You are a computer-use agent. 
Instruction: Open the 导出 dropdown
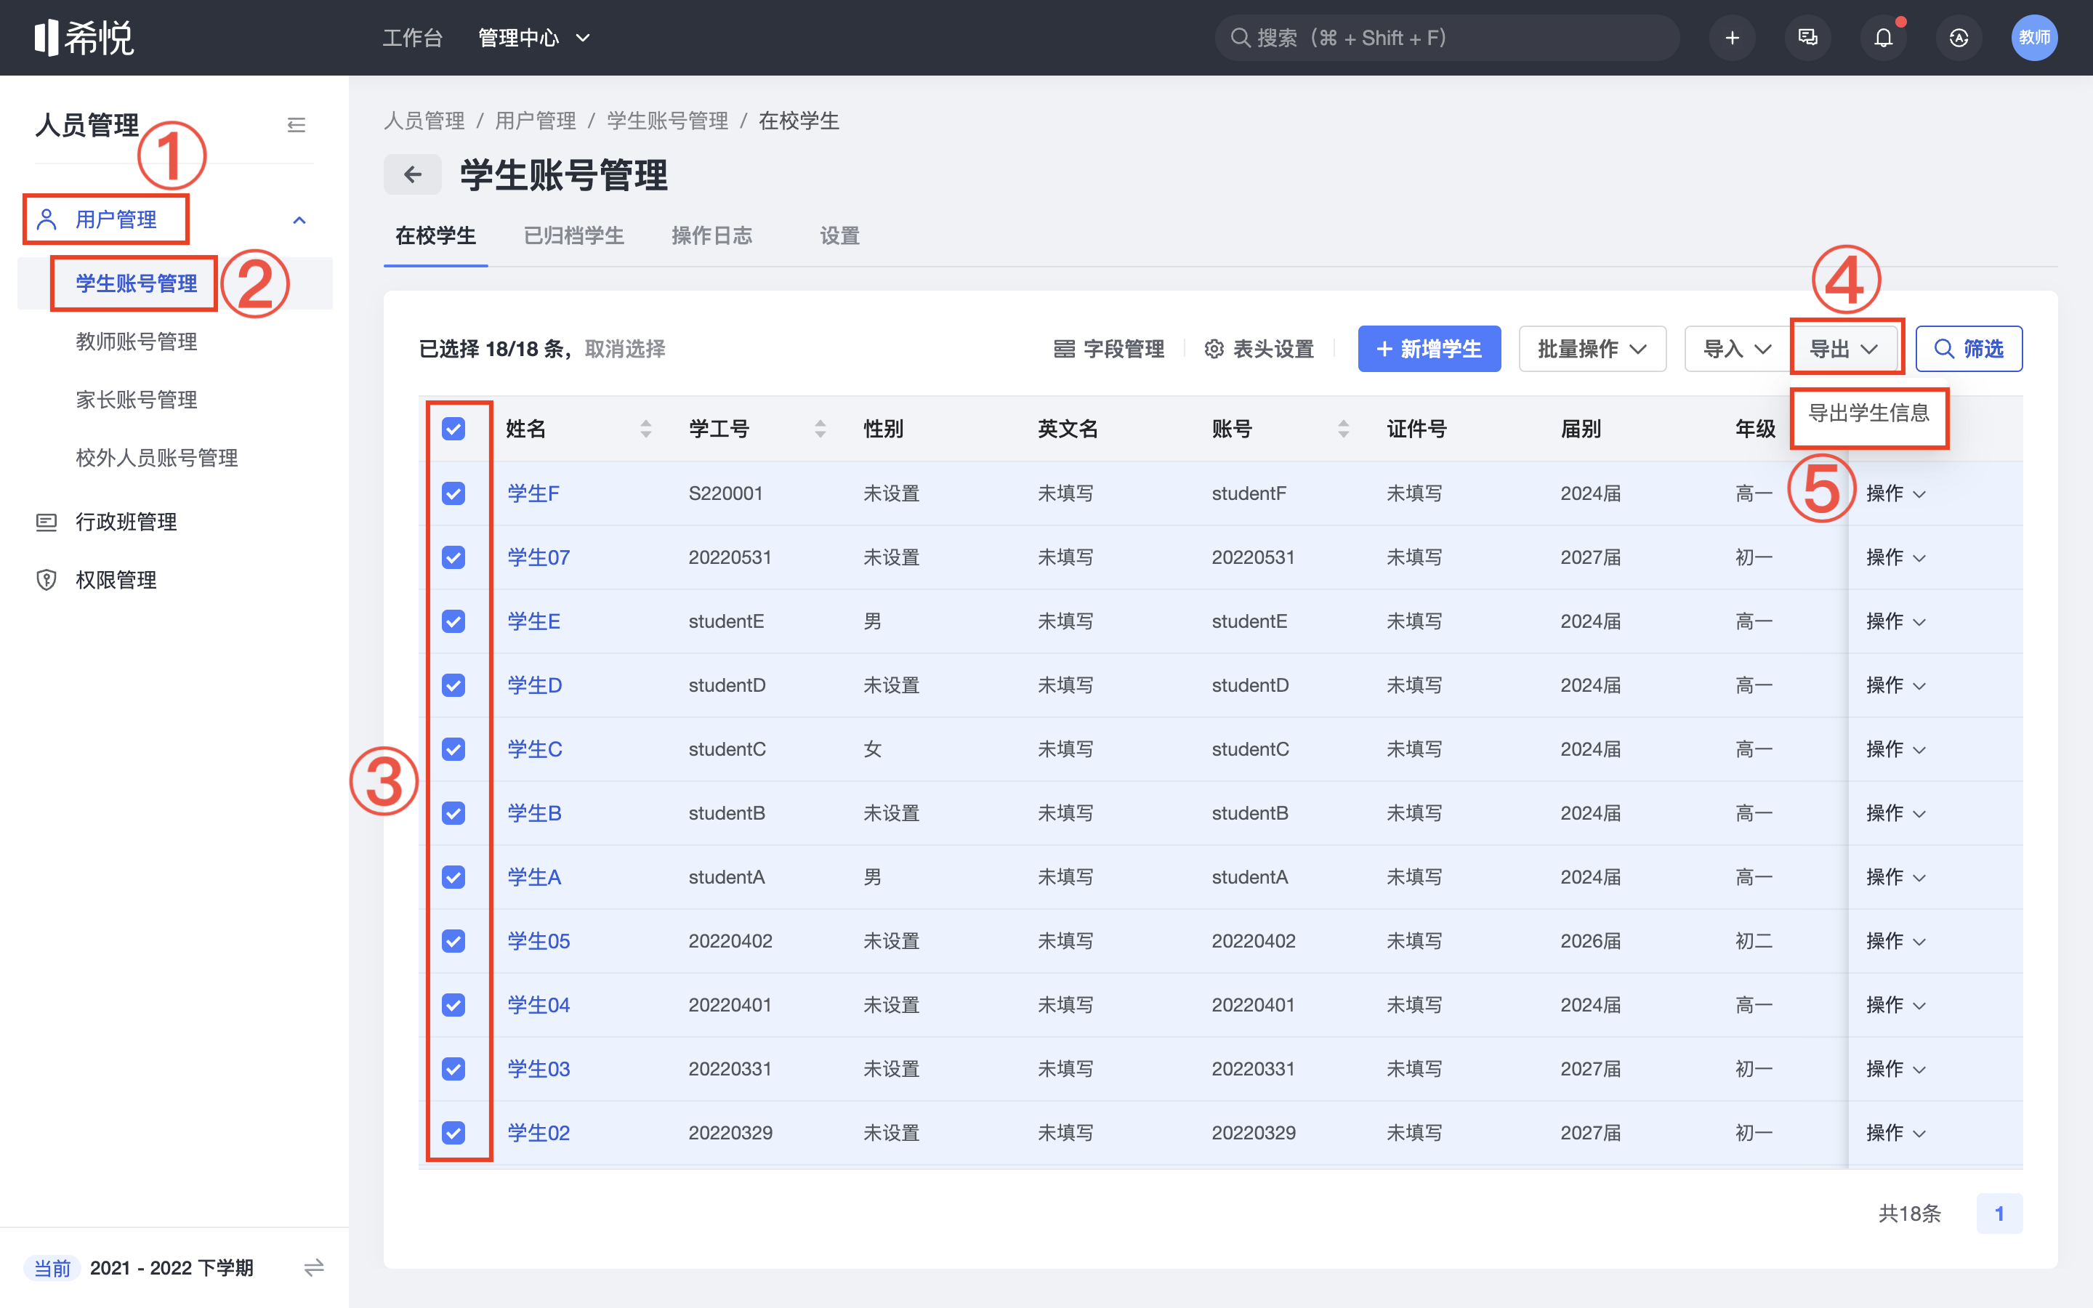[1844, 349]
